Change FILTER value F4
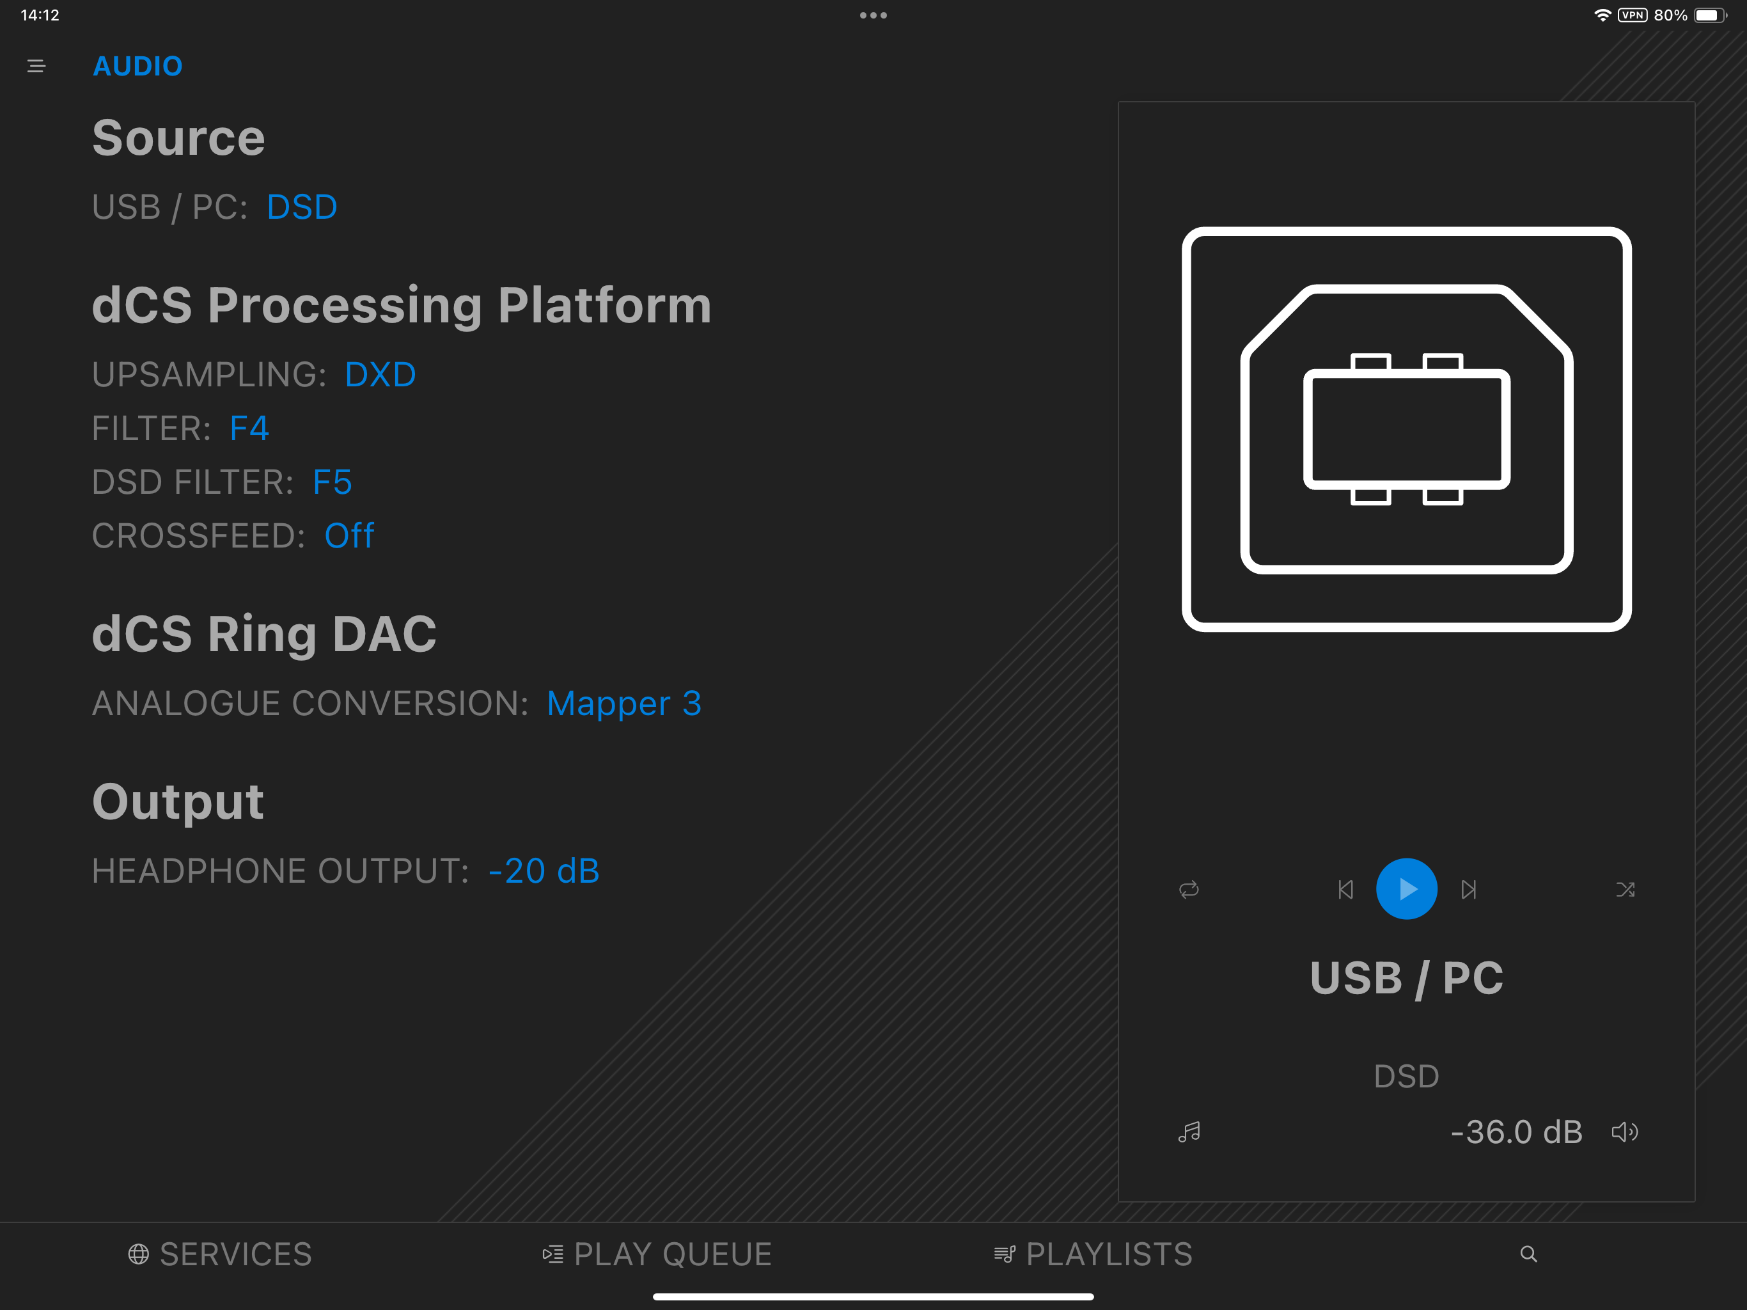Viewport: 1747px width, 1310px height. coord(249,428)
